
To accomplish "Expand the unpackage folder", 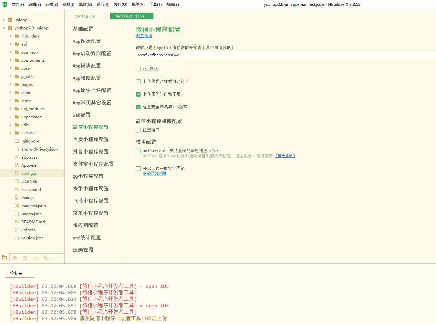I will pyautogui.click(x=10, y=117).
